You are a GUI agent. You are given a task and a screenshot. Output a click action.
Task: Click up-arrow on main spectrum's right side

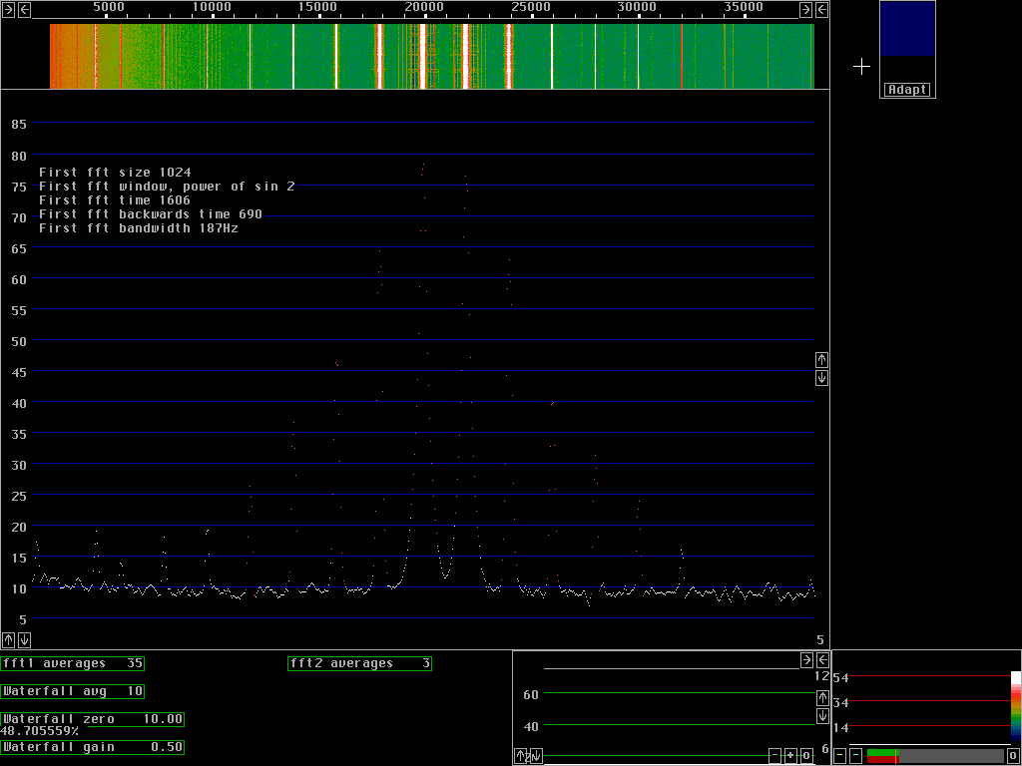[822, 359]
